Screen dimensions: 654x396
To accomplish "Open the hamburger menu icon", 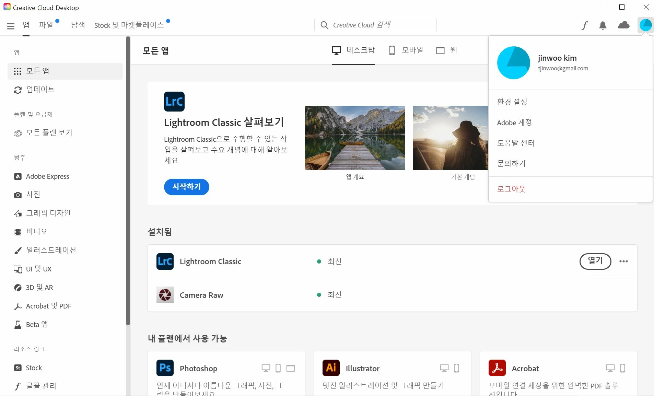I will click(x=11, y=26).
